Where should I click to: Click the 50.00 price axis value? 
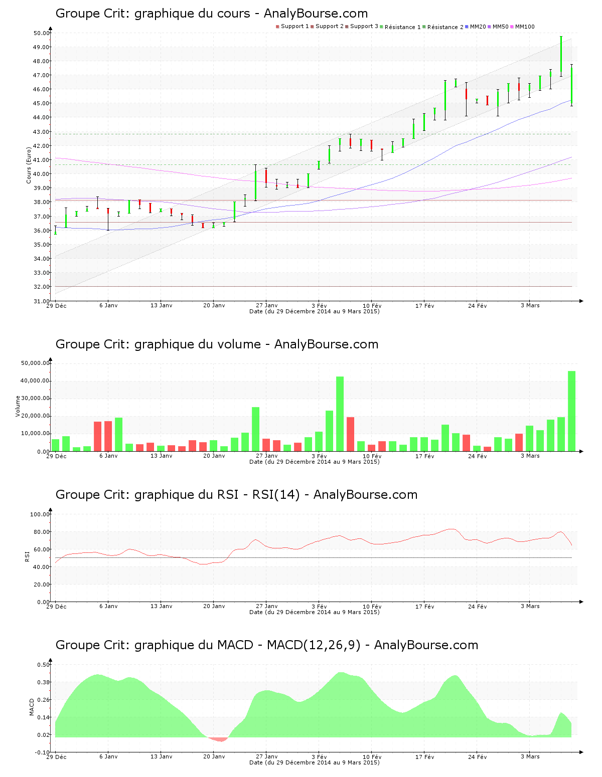tap(41, 33)
